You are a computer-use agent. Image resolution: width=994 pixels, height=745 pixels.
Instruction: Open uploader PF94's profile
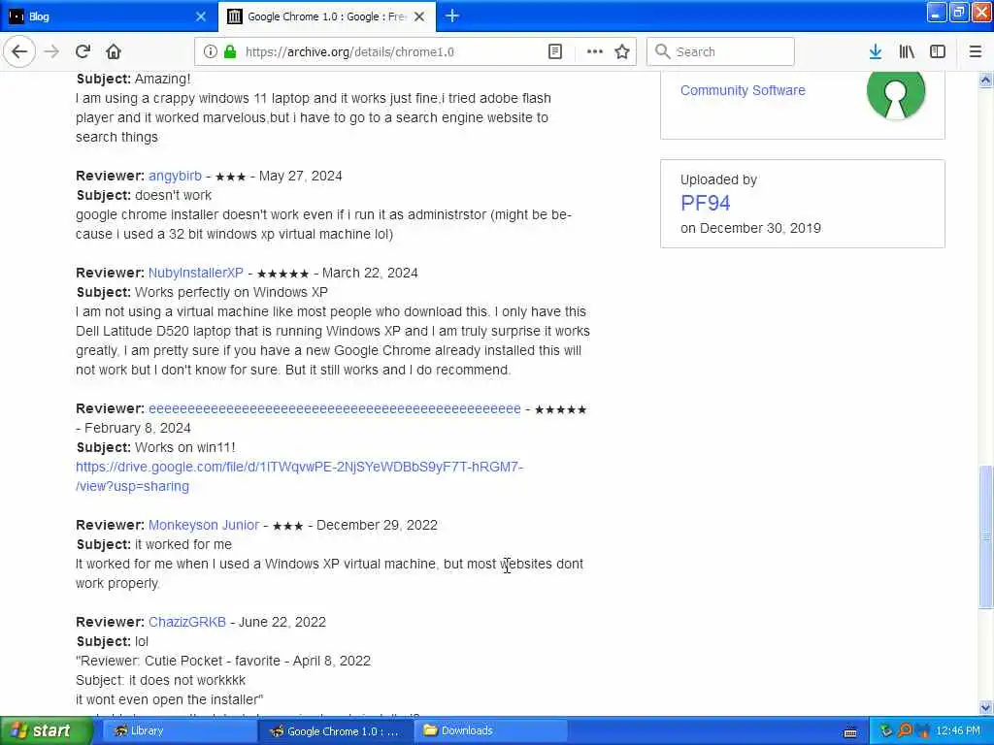tap(705, 203)
